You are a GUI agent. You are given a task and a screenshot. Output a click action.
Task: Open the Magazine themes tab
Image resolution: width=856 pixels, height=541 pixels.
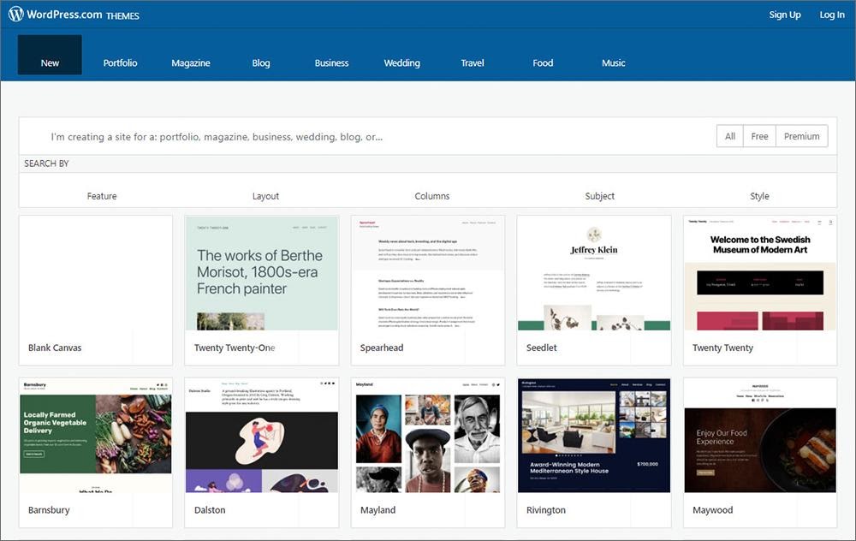tap(191, 62)
